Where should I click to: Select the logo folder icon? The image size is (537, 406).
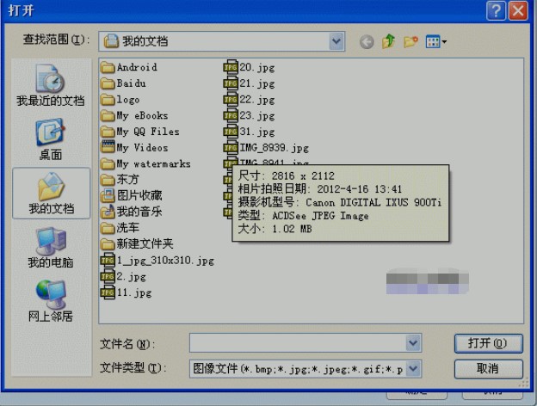click(x=108, y=100)
